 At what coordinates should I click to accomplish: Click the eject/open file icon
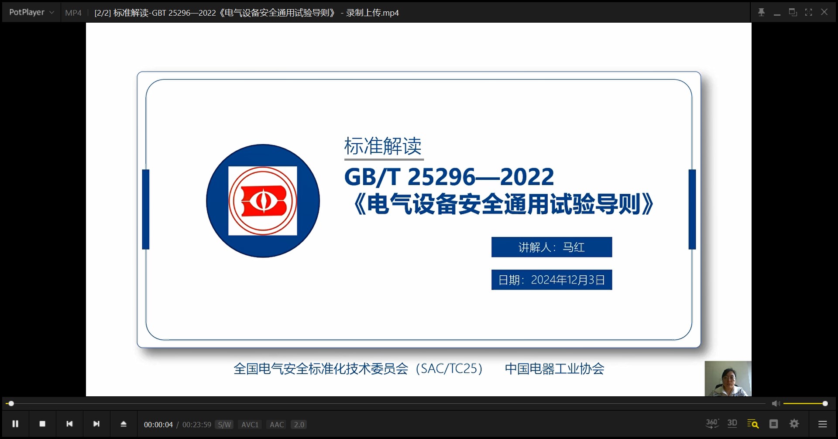pyautogui.click(x=124, y=424)
